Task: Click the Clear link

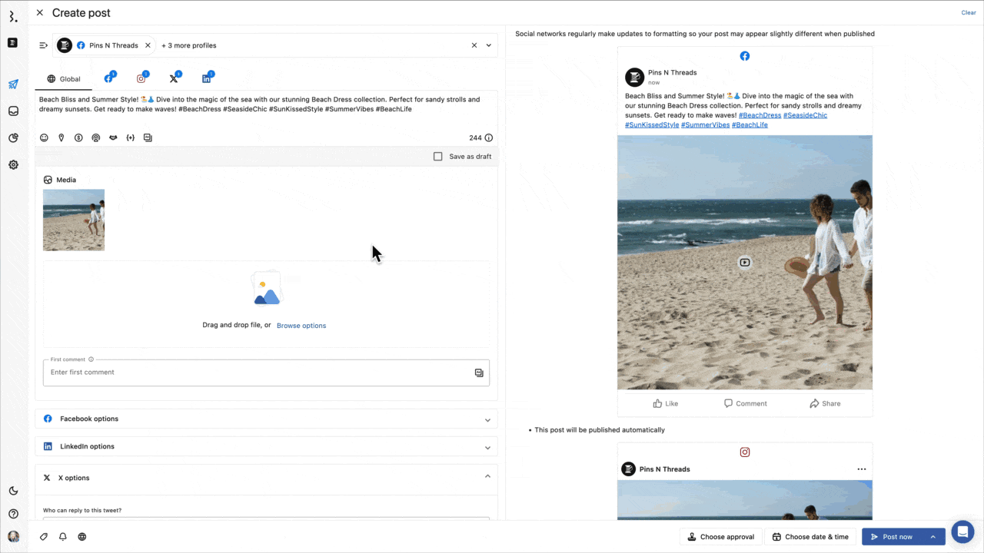Action: point(969,12)
